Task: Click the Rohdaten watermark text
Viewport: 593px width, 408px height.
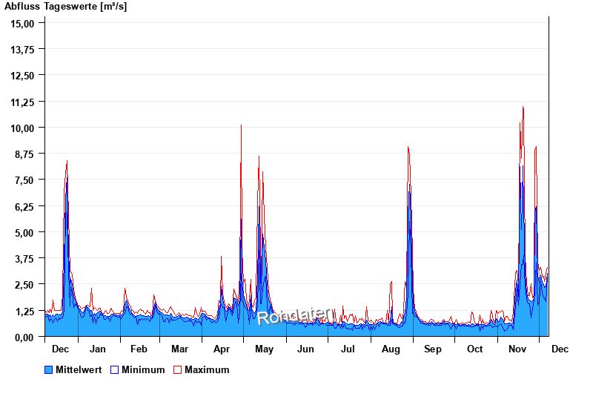Action: 296,317
